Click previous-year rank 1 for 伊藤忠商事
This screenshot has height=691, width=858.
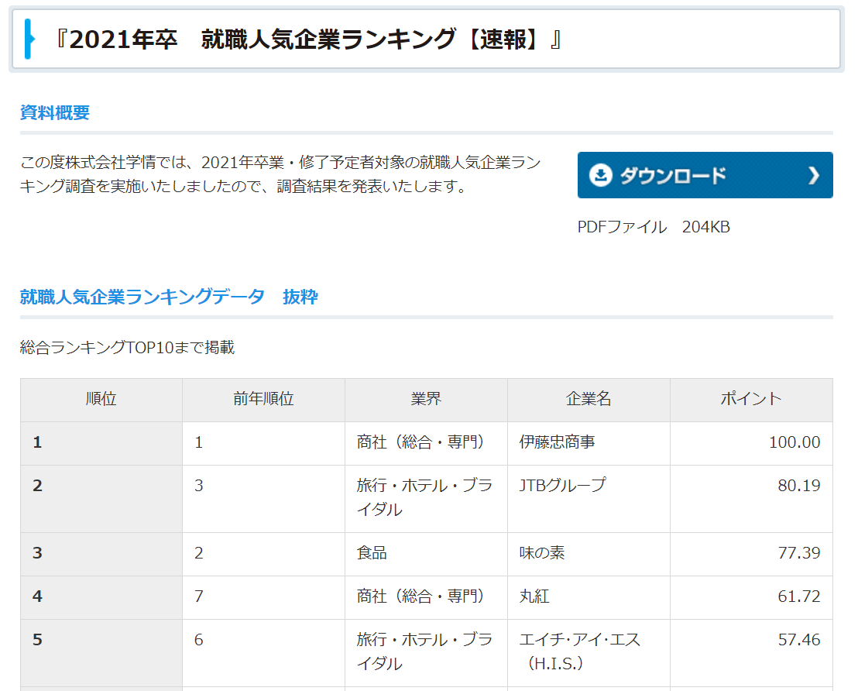[x=264, y=444]
